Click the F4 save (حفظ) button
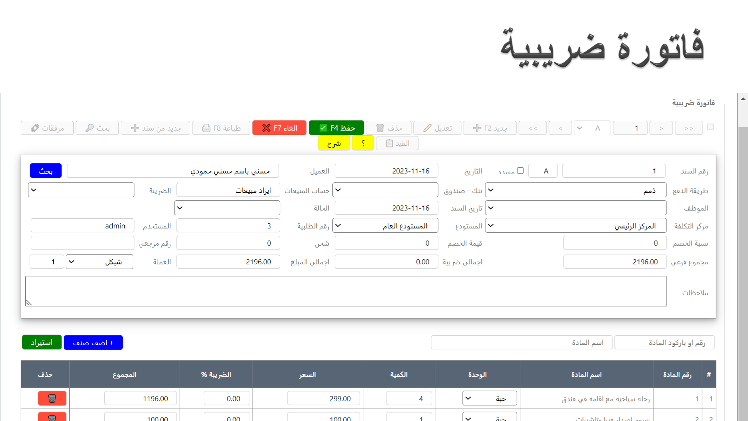Image resolution: width=748 pixels, height=421 pixels. pos(336,128)
